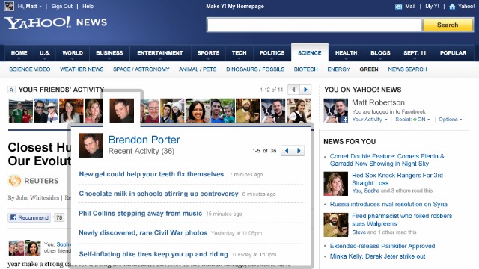Click the Yahoo! News logo
The height and width of the screenshot is (269, 479).
click(55, 23)
